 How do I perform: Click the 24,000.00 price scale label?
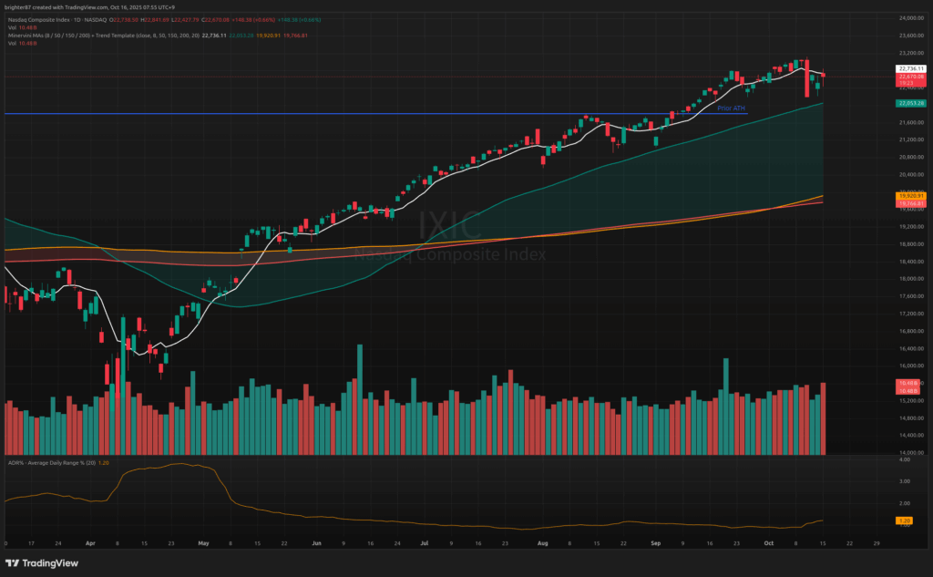(911, 17)
